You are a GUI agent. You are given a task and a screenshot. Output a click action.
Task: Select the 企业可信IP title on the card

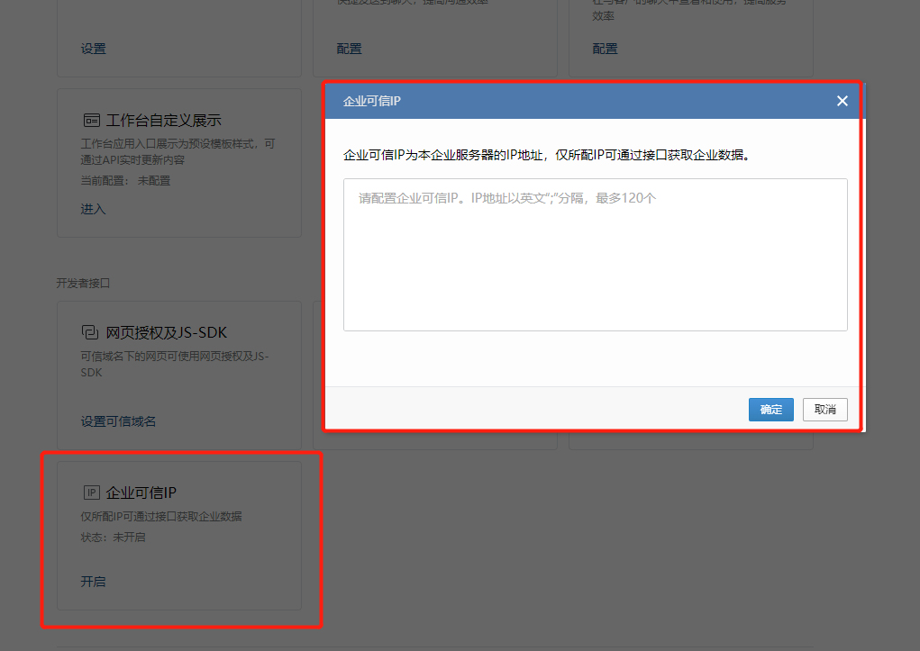[141, 493]
